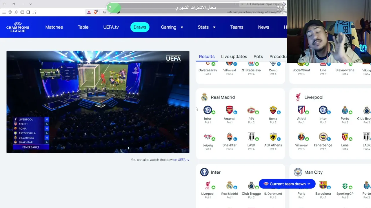Click 'Paris' in Man City card
The width and height of the screenshot is (371, 208).
[x=301, y=194]
